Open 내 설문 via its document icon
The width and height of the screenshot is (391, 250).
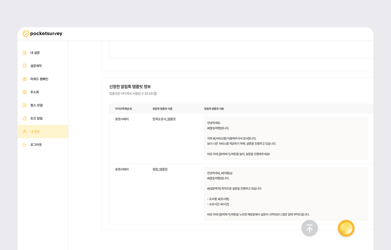coord(25,53)
